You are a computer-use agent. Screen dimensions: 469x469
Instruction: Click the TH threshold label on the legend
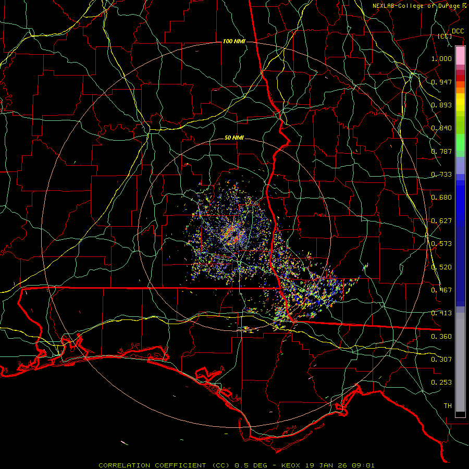[448, 406]
